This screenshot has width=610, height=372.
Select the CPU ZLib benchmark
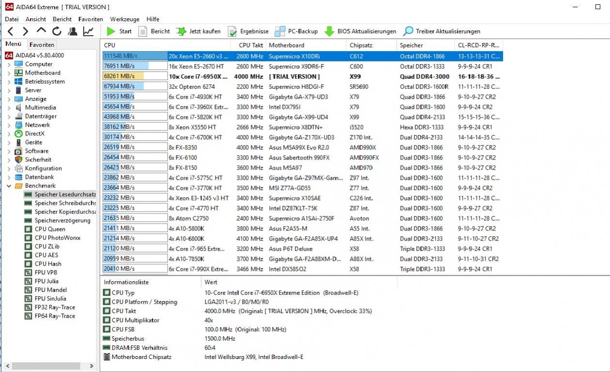[47, 246]
